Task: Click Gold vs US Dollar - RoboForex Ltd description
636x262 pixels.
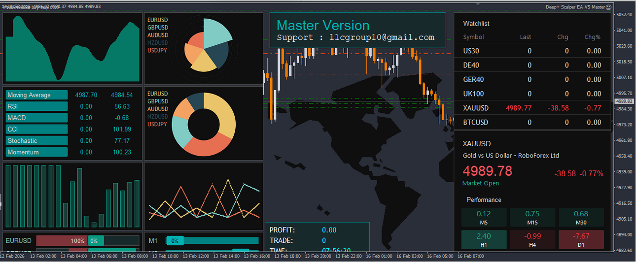Action: coord(511,156)
